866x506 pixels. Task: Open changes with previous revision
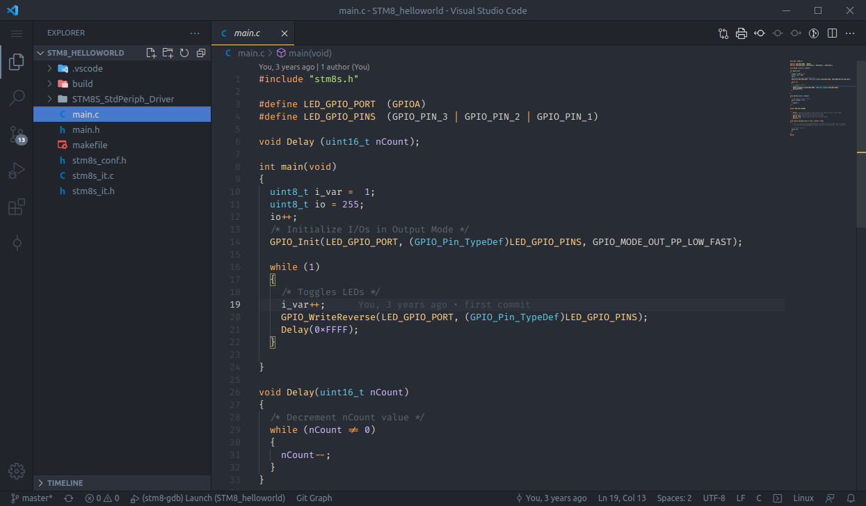pyautogui.click(x=760, y=33)
